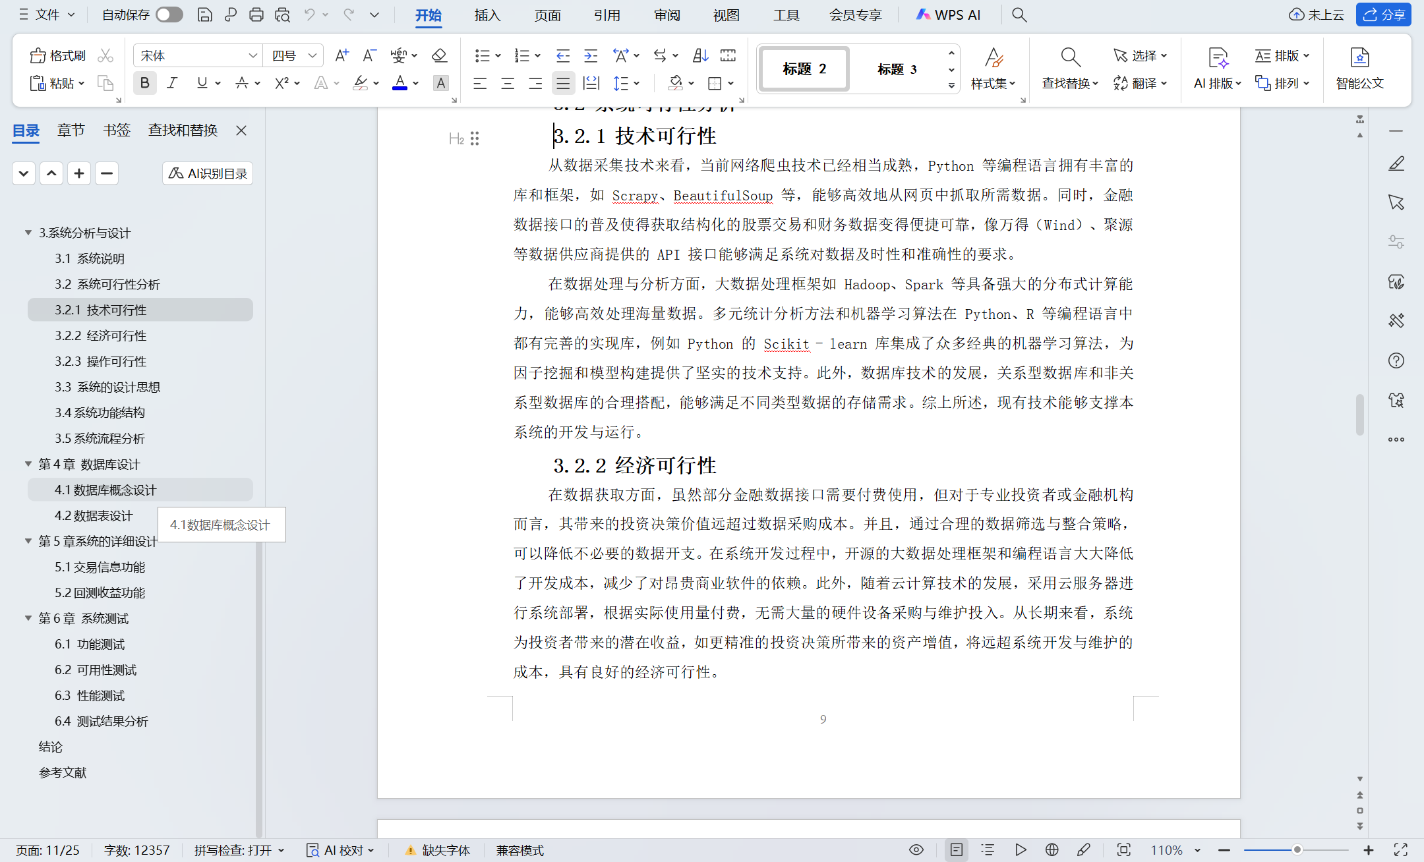Image resolution: width=1424 pixels, height=862 pixels.
Task: Click the web layout globe icon in status bar
Action: coord(1052,850)
